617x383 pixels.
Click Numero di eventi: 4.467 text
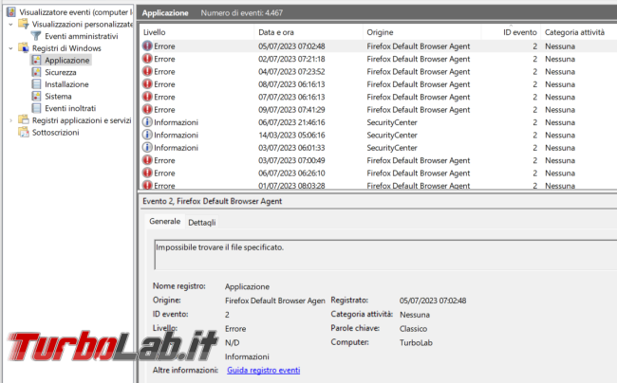click(x=242, y=12)
